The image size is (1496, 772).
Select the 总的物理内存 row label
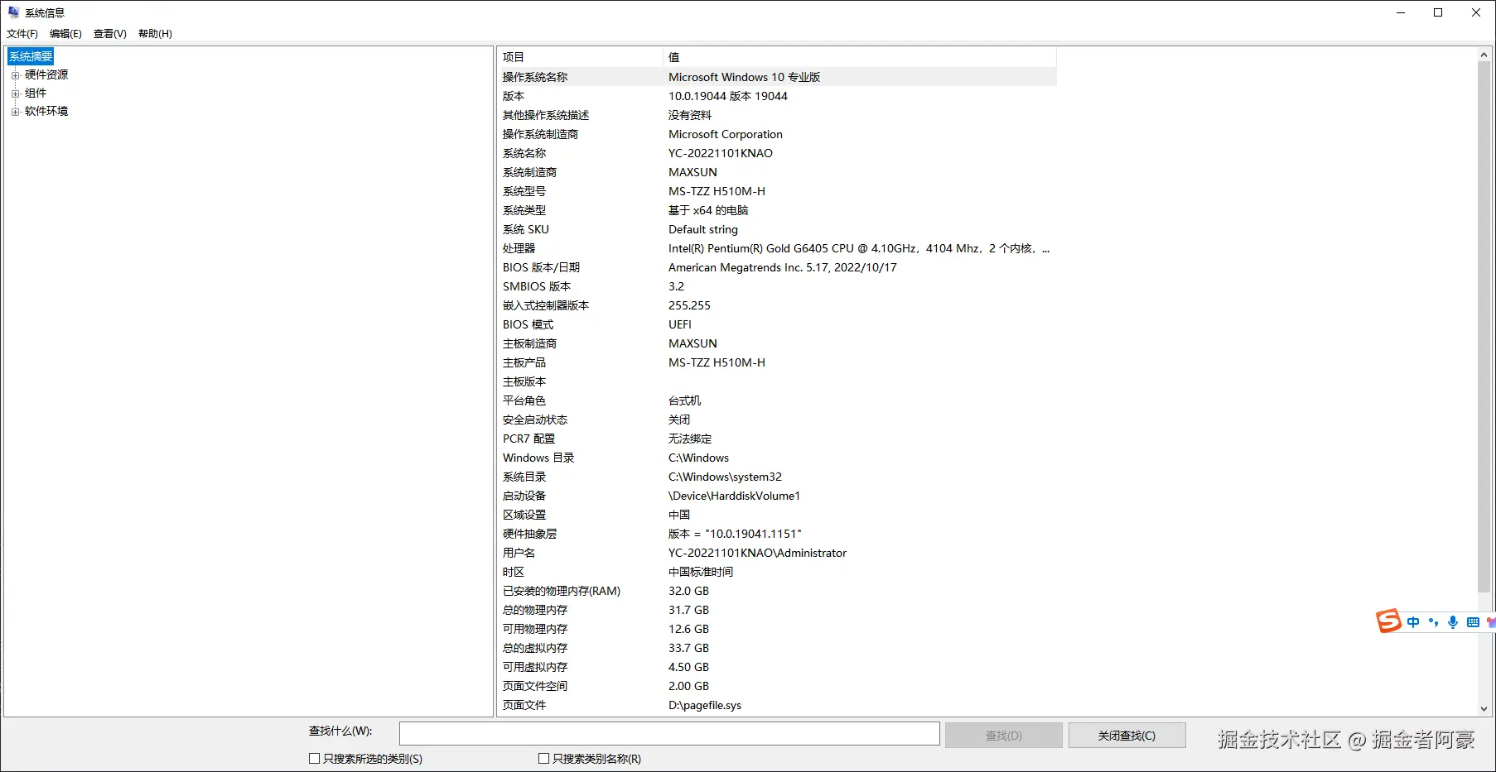click(535, 610)
